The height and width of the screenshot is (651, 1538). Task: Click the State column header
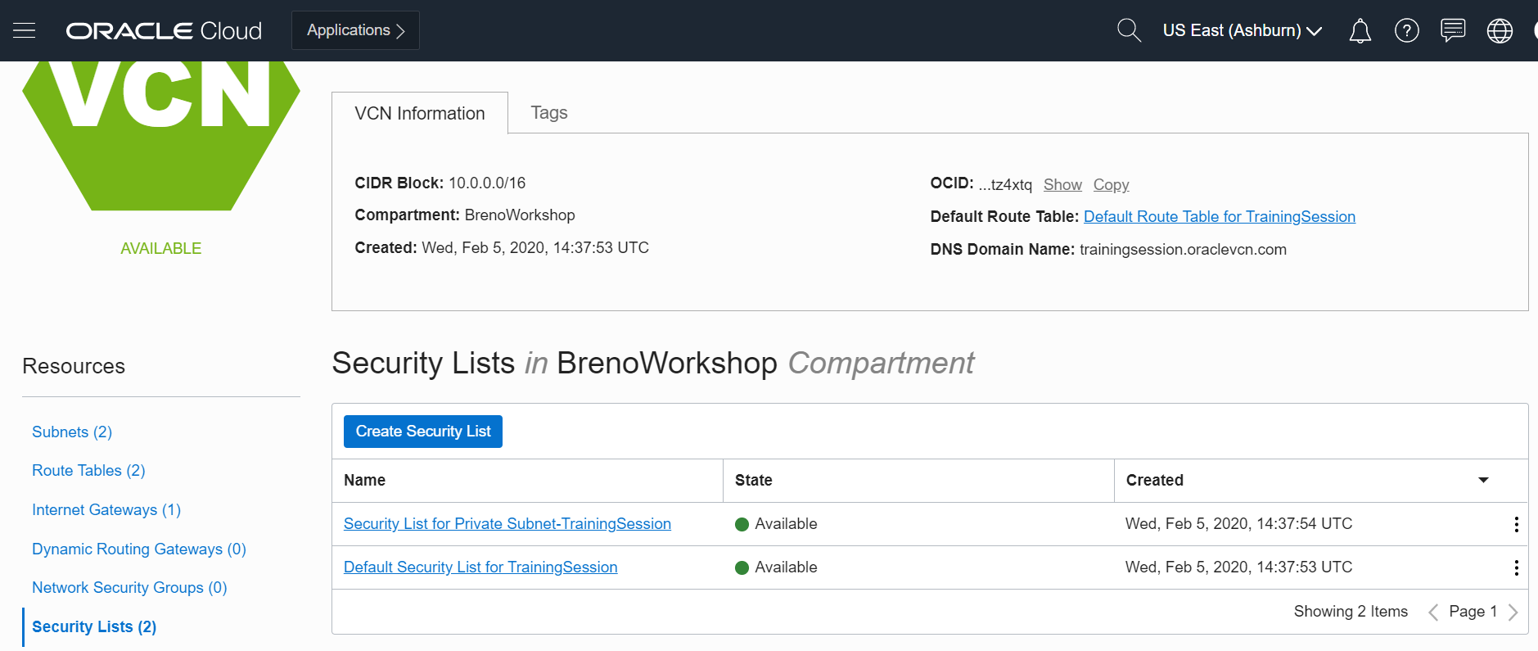pos(754,480)
